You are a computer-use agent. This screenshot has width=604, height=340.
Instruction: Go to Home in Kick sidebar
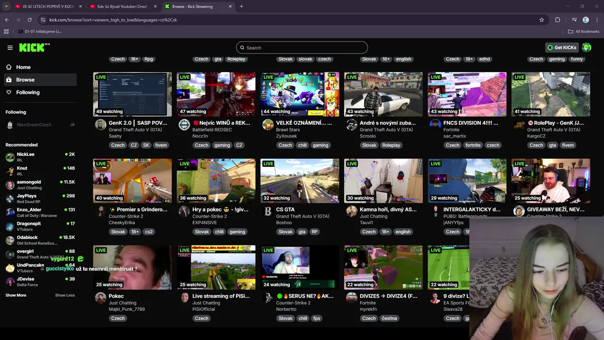tap(40, 67)
